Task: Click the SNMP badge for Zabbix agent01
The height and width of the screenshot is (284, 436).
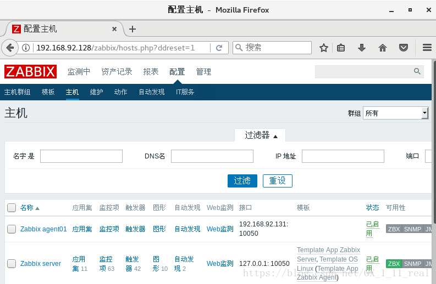Action: pos(412,229)
